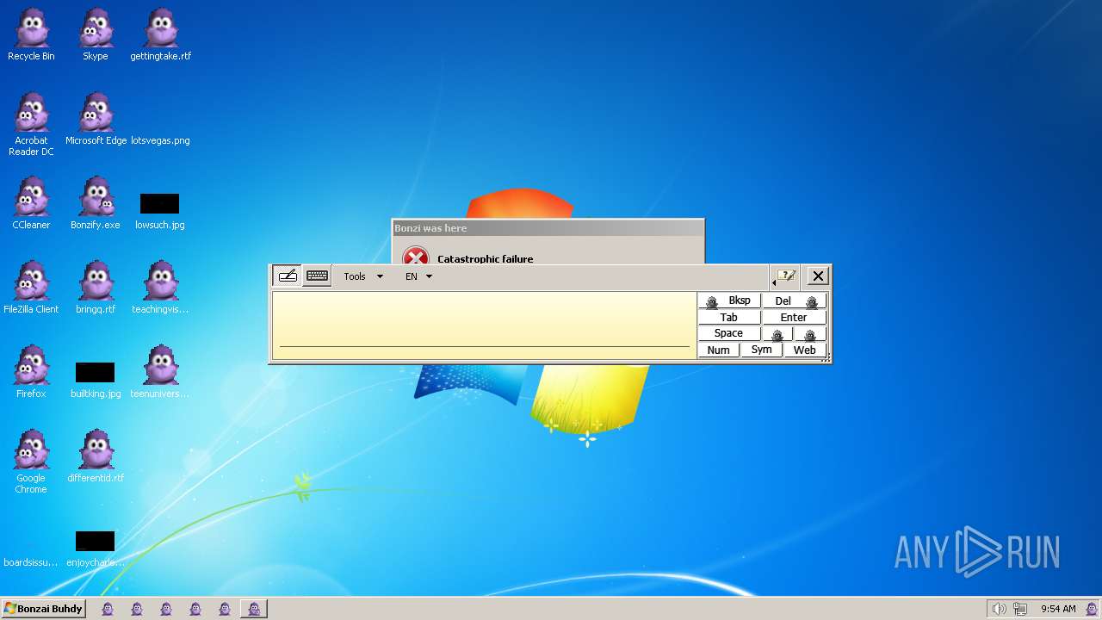Click the Del key in Input Panel

point(794,301)
